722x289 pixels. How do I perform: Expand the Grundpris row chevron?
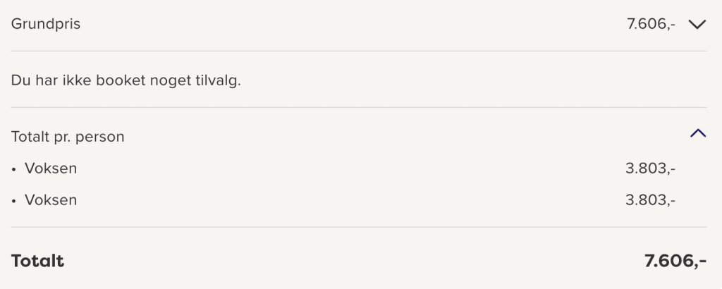[697, 25]
